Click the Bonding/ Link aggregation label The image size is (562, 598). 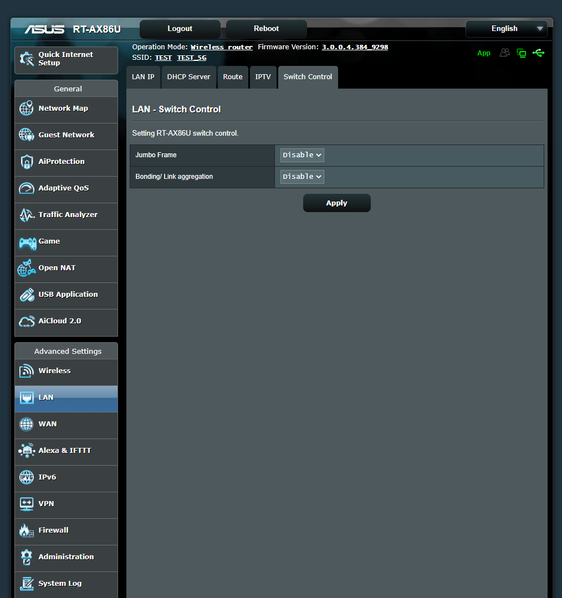(x=174, y=177)
